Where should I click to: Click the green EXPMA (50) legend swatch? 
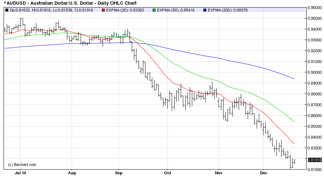(x=154, y=10)
